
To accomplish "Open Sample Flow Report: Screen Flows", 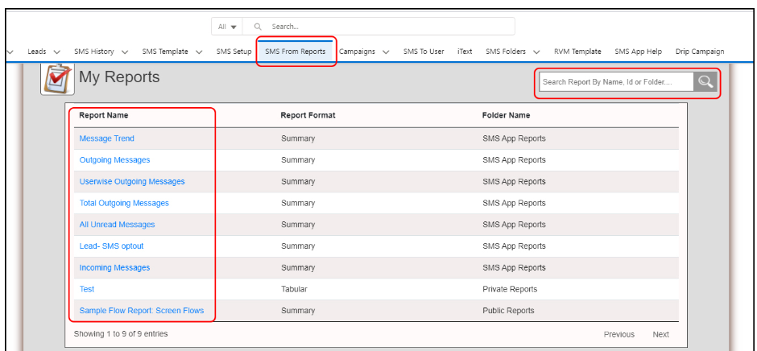I will pyautogui.click(x=141, y=311).
